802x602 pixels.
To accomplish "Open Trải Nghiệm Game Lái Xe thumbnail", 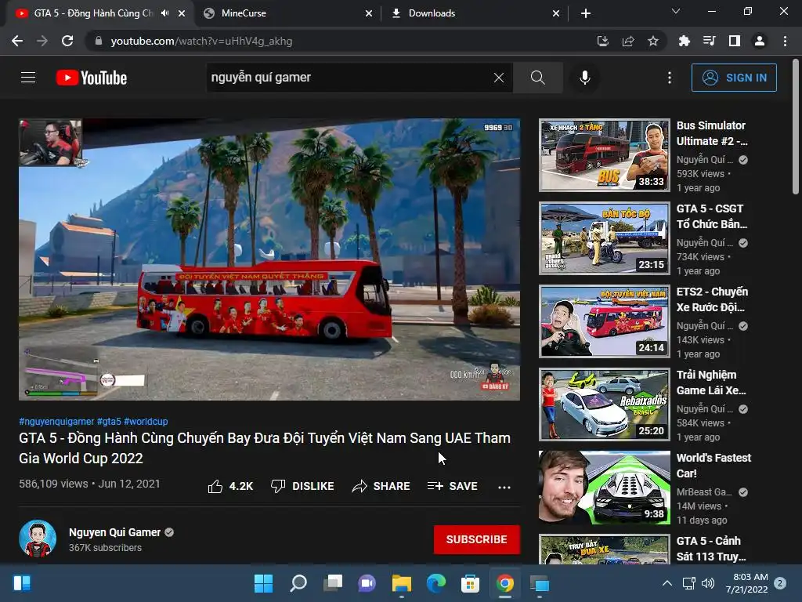I will 605,404.
